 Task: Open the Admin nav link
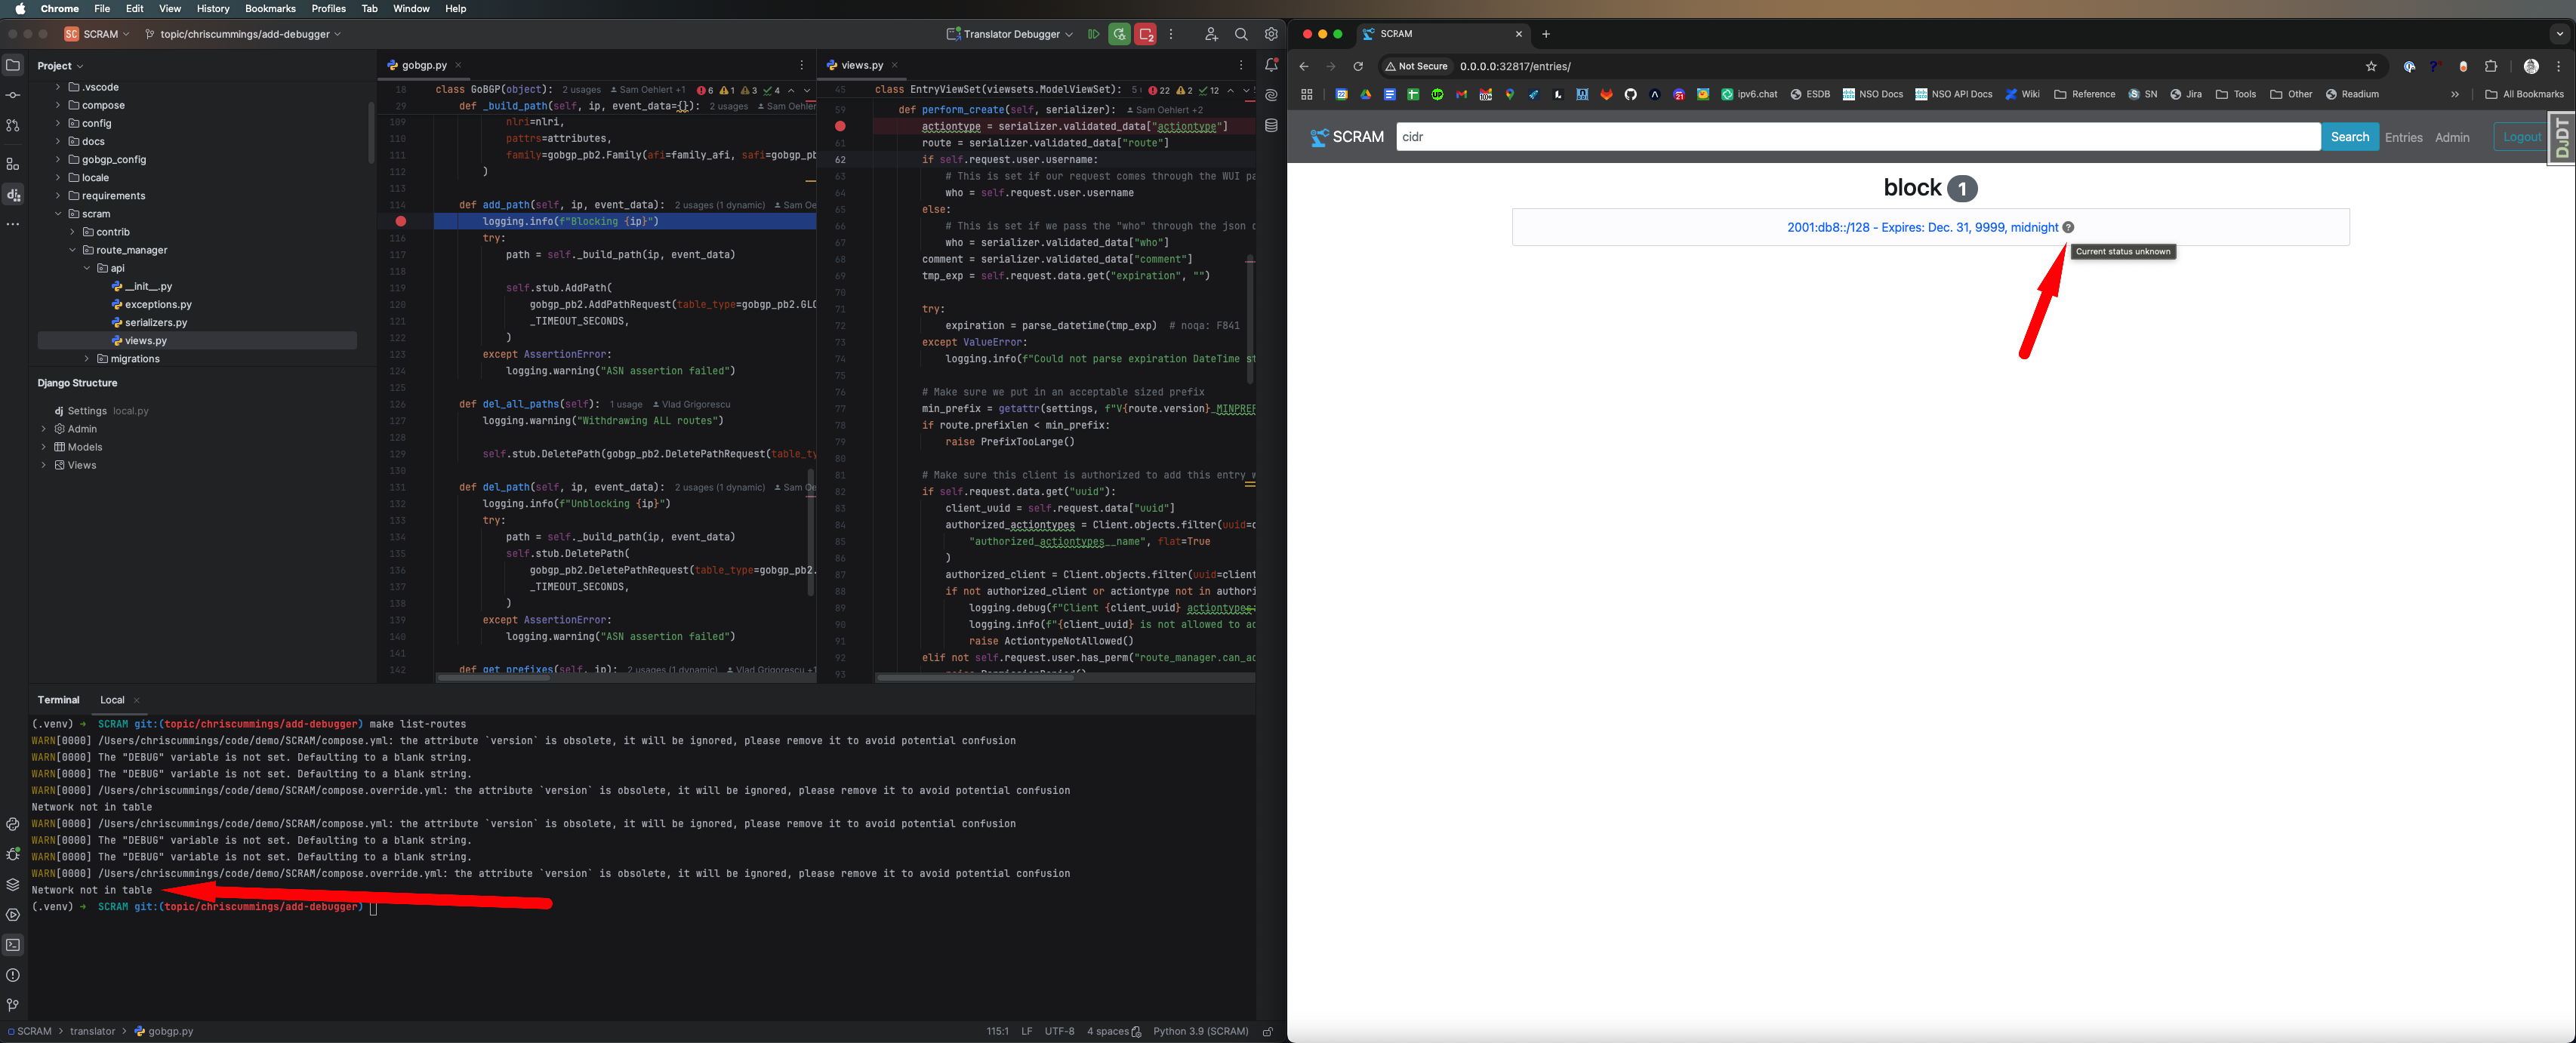[x=2451, y=138]
